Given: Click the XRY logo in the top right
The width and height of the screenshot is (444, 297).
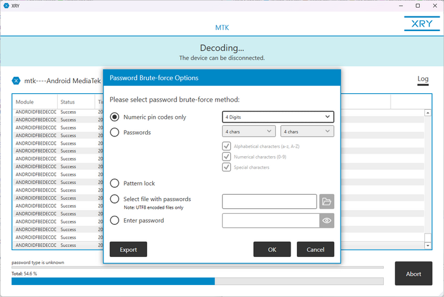Looking at the screenshot, I should pos(419,23).
